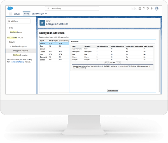This screenshot has width=168, height=143.
Task: Open the setup gear icon in header
Action: [x=148, y=8]
